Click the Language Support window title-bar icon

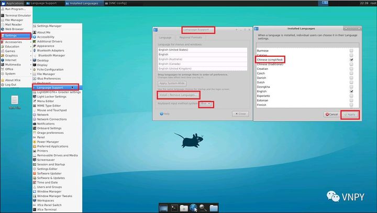[x=156, y=30]
